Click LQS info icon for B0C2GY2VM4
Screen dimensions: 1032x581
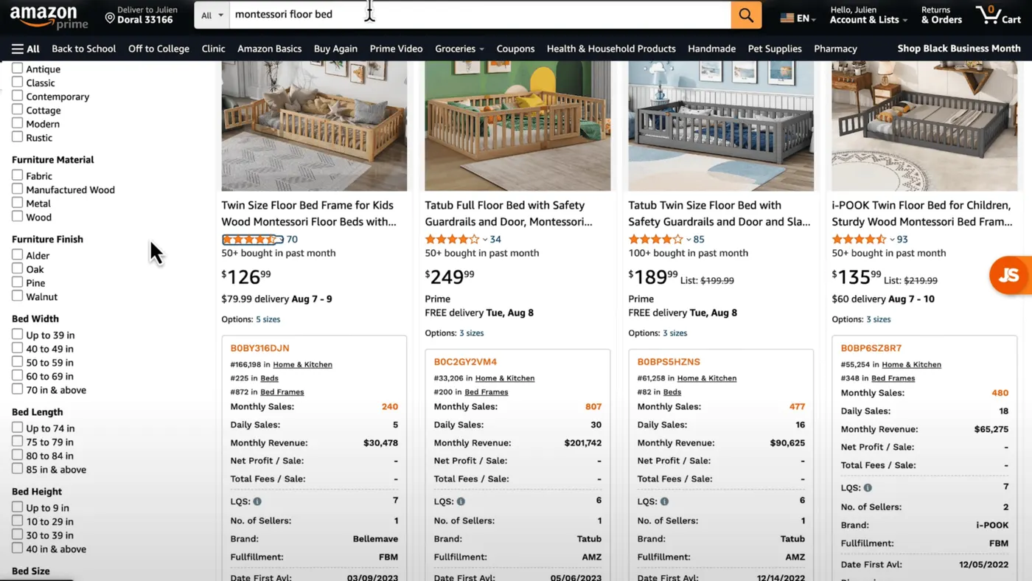[461, 501]
